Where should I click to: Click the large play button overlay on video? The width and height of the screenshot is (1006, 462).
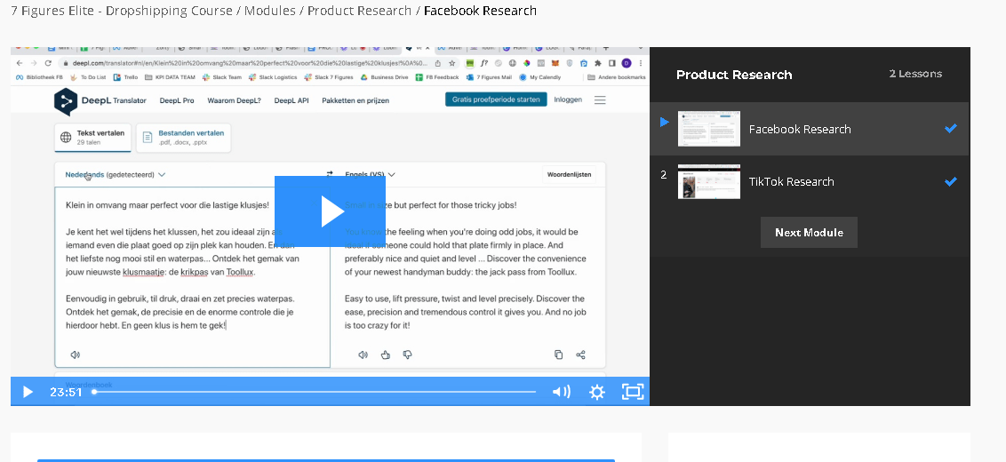click(x=330, y=211)
